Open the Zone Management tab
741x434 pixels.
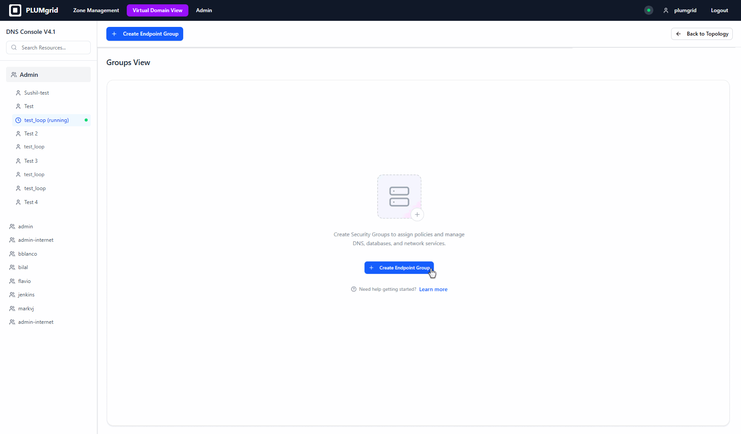pyautogui.click(x=96, y=10)
